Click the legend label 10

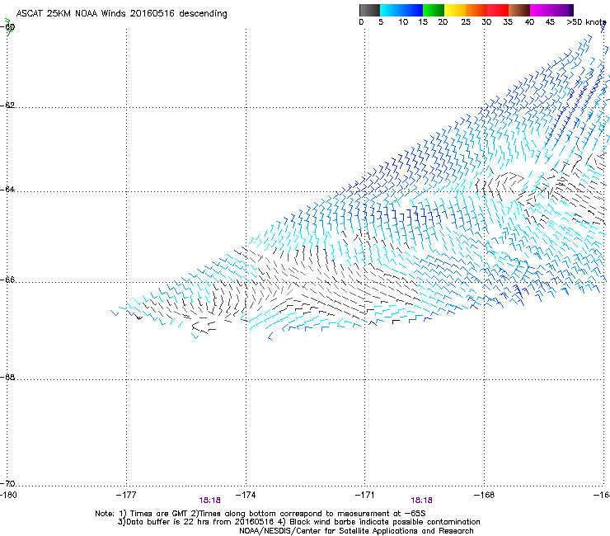[403, 22]
